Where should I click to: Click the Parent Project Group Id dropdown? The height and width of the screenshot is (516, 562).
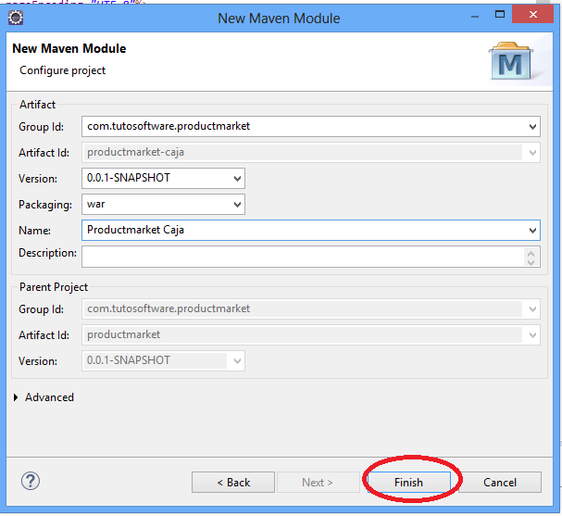(x=311, y=308)
